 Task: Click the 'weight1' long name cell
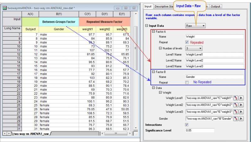pyautogui.click(x=88, y=29)
